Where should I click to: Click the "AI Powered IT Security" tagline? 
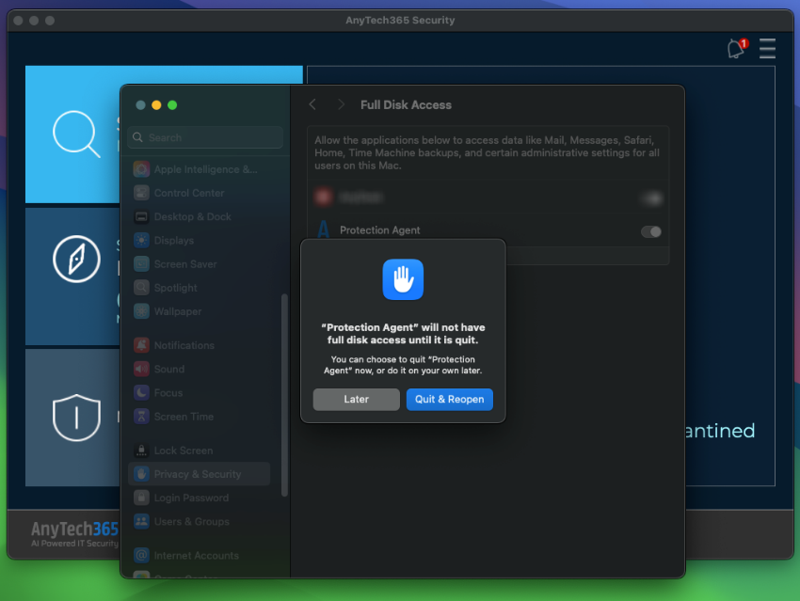(74, 544)
